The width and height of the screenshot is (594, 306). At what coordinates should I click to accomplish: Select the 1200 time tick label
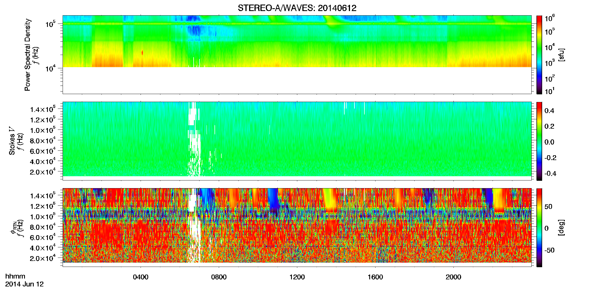click(x=297, y=277)
